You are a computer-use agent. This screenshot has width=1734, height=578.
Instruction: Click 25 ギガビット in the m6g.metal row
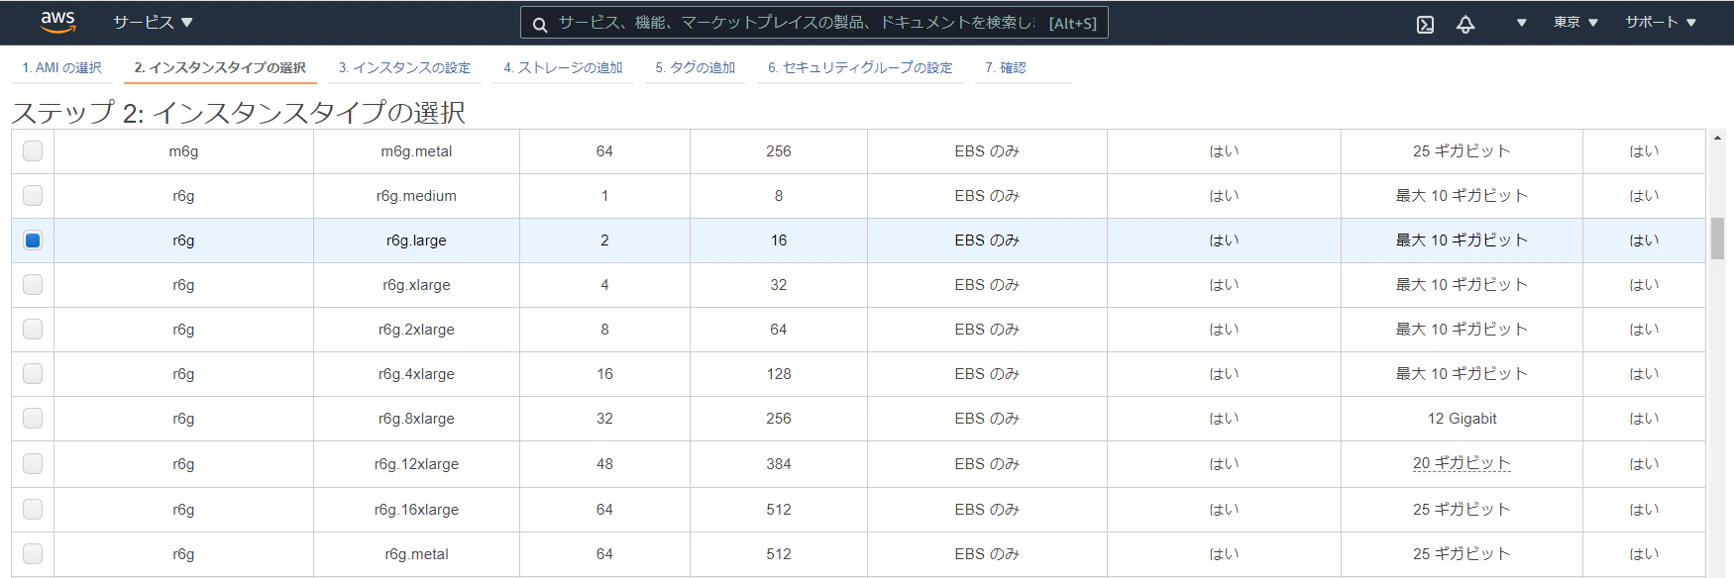(1462, 151)
